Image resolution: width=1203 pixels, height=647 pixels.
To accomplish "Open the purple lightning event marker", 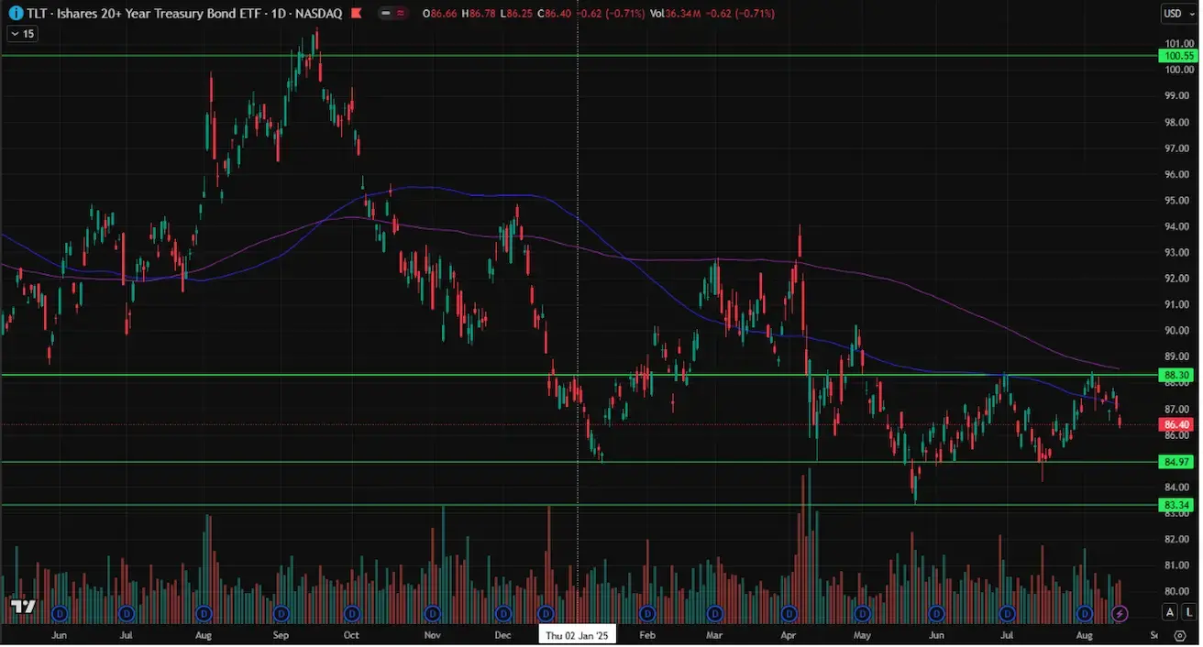I will [1120, 612].
